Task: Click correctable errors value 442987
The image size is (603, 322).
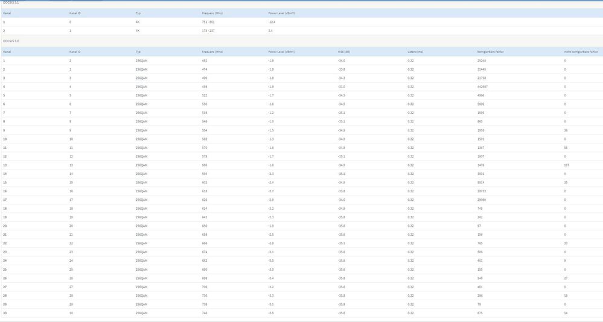Action: click(x=482, y=87)
